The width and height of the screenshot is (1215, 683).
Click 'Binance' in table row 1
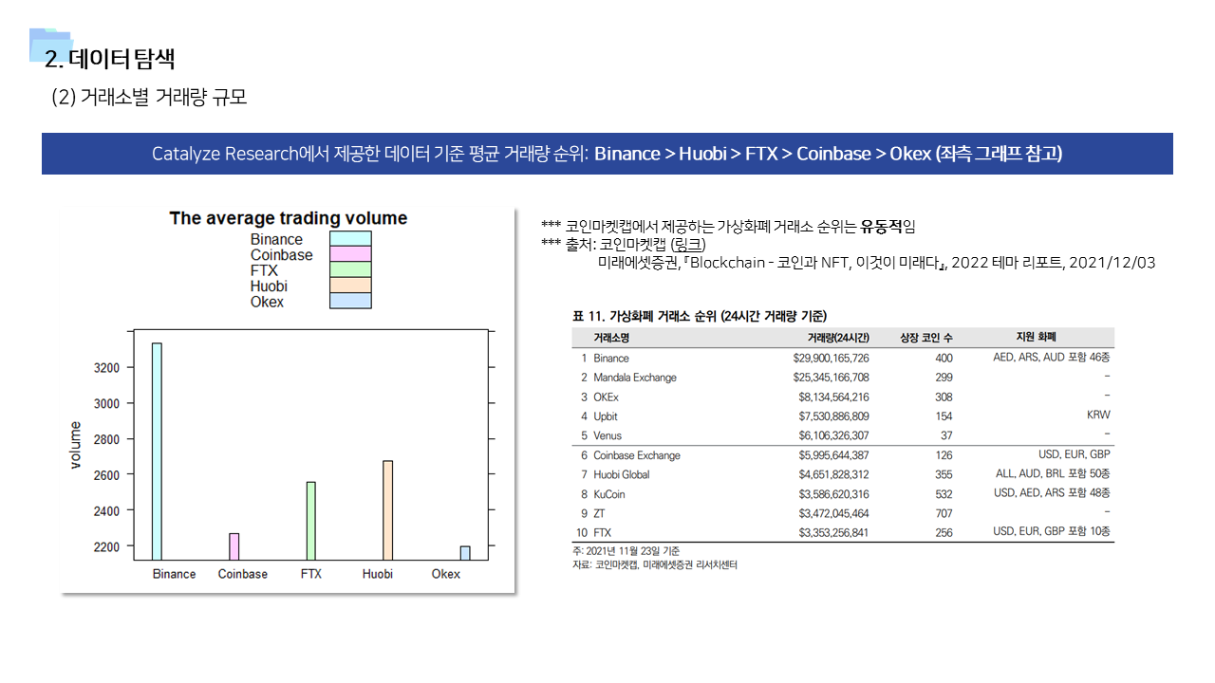(611, 359)
